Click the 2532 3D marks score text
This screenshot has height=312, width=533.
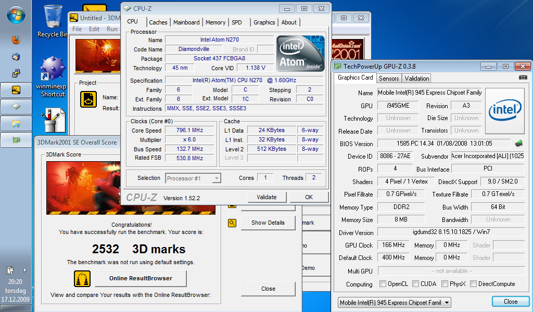[138, 249]
